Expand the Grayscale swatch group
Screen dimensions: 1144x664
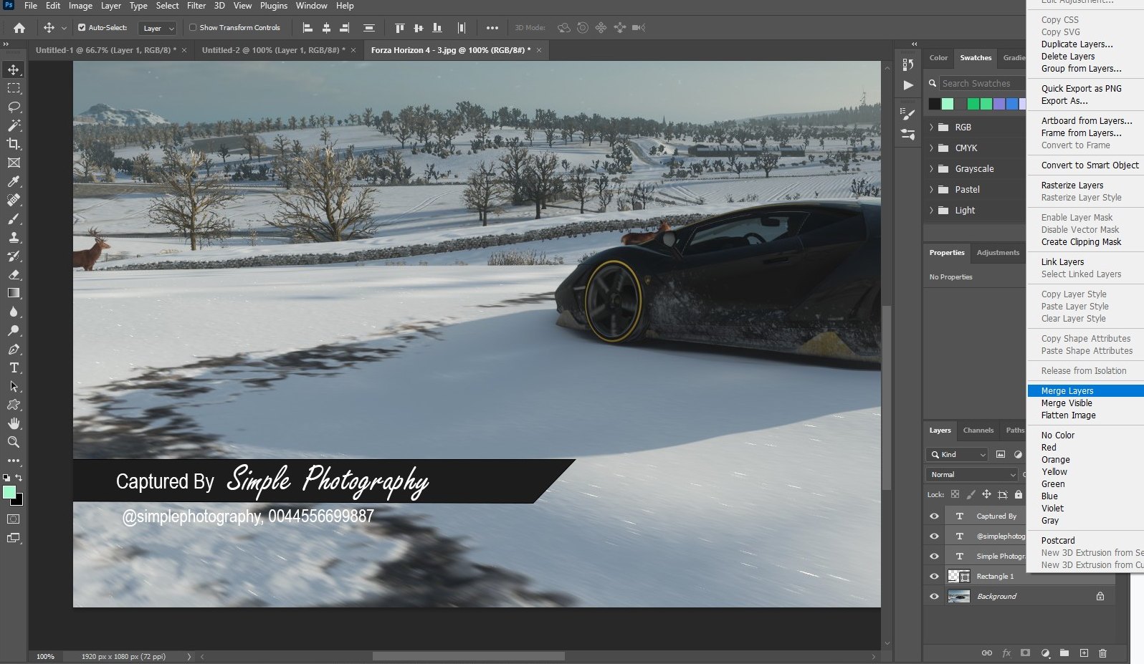tap(932, 168)
